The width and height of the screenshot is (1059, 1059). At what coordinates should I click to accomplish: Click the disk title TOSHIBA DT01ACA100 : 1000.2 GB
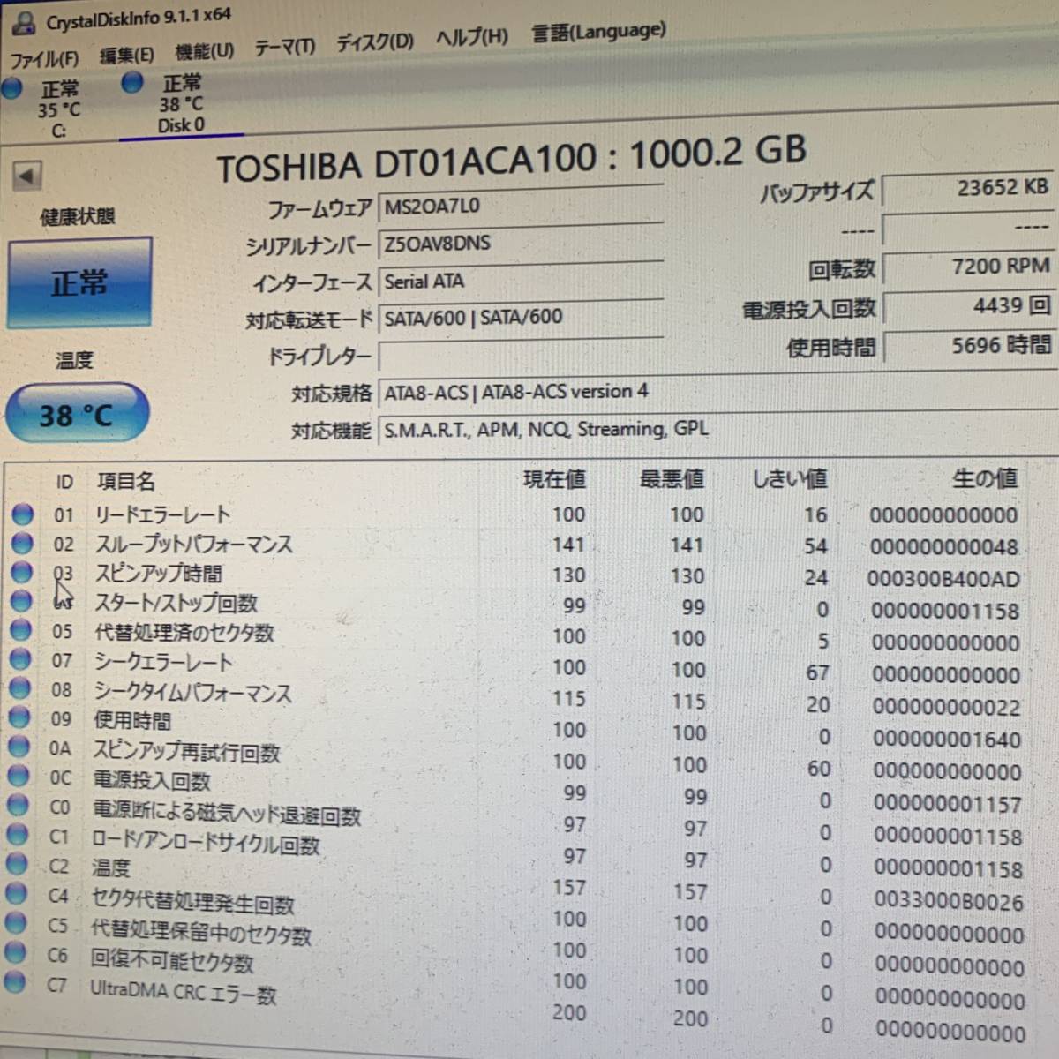click(x=511, y=159)
